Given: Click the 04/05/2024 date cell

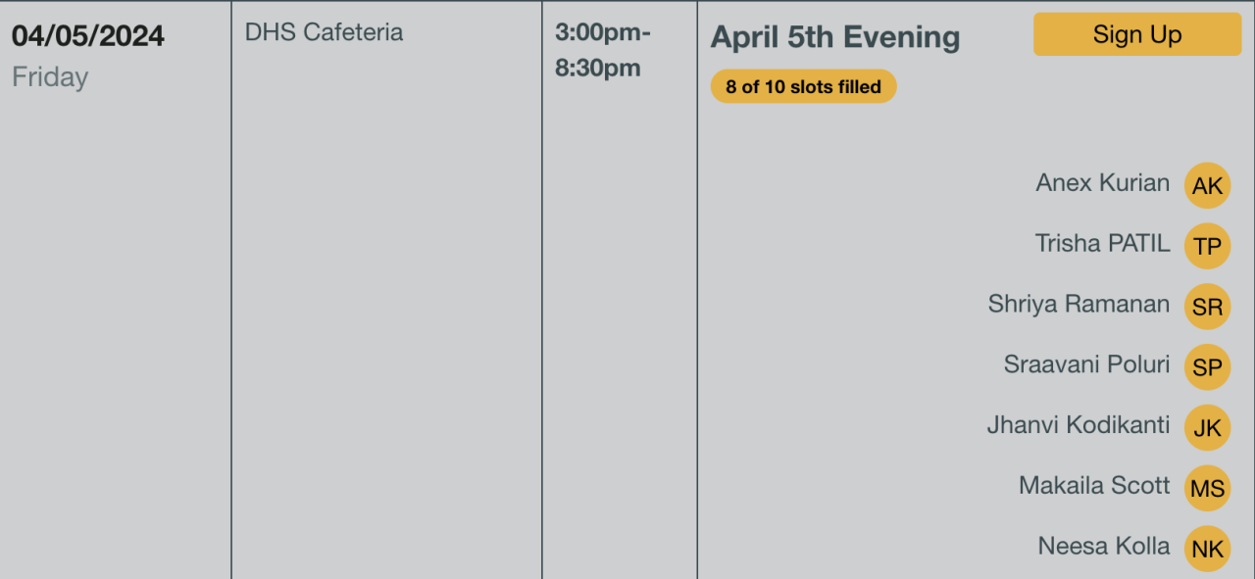Looking at the screenshot, I should click(x=88, y=36).
